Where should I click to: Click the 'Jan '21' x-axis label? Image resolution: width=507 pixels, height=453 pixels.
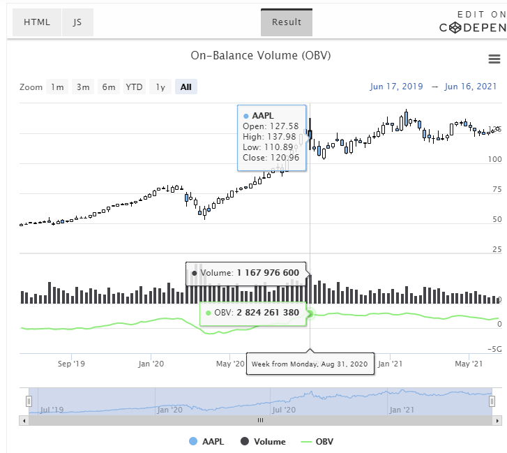tap(391, 364)
